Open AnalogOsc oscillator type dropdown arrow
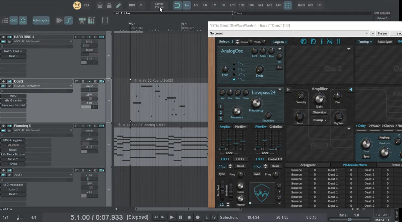 pyautogui.click(x=280, y=49)
